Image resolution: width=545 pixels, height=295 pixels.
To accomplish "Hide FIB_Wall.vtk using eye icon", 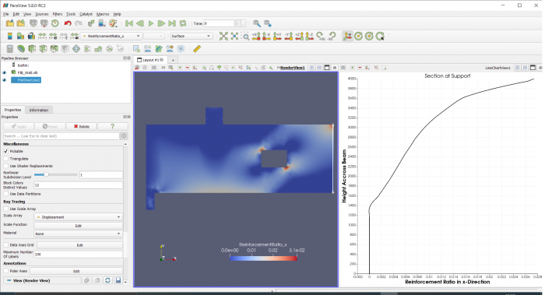I will [x=4, y=72].
